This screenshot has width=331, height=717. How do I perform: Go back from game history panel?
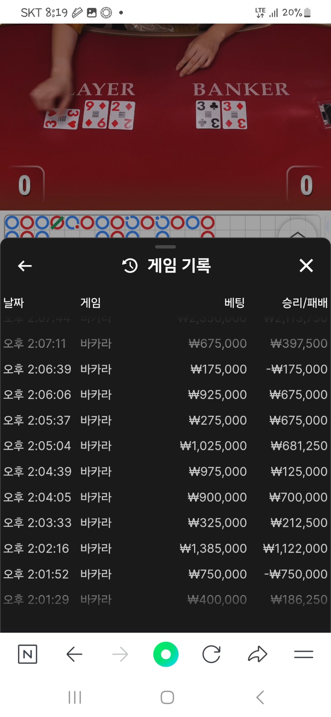pyautogui.click(x=25, y=266)
